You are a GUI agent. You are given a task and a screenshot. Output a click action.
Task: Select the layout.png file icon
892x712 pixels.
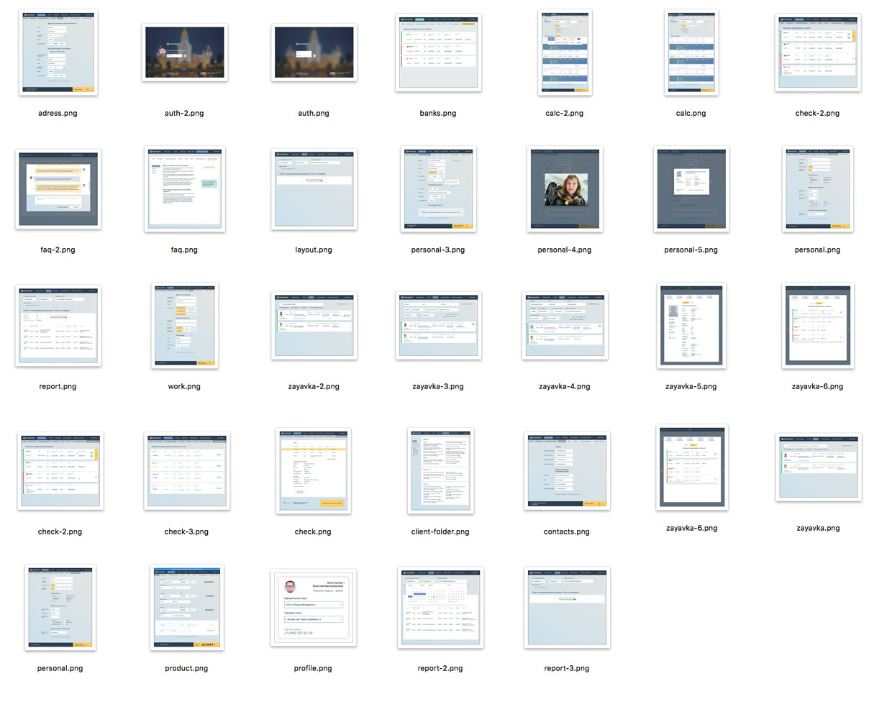pos(314,189)
